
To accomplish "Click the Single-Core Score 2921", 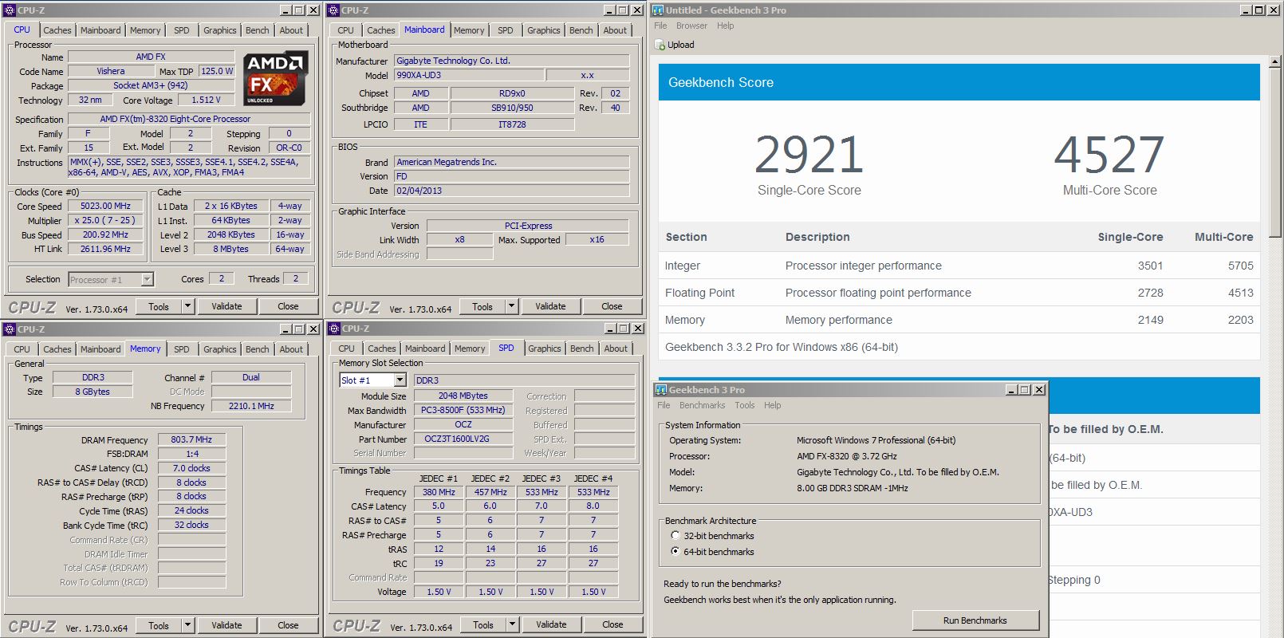I will tap(809, 155).
